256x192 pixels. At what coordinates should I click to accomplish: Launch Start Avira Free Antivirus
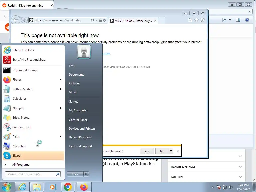[33, 60]
